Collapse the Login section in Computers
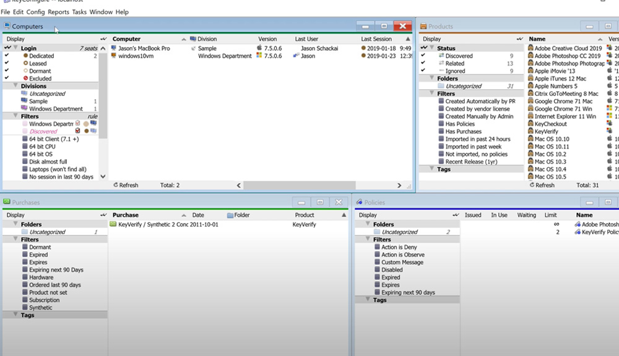The width and height of the screenshot is (619, 356). pyautogui.click(x=16, y=48)
